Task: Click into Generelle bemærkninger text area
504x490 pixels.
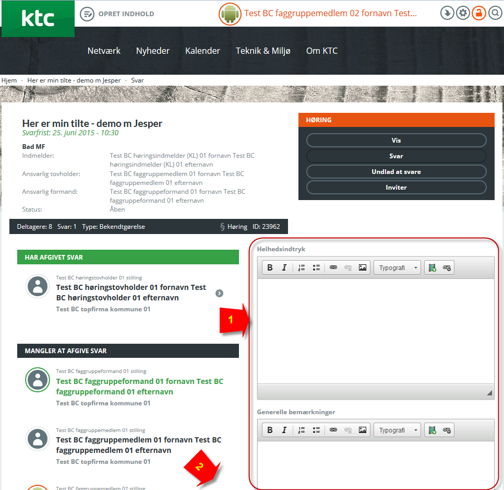Action: [376, 465]
